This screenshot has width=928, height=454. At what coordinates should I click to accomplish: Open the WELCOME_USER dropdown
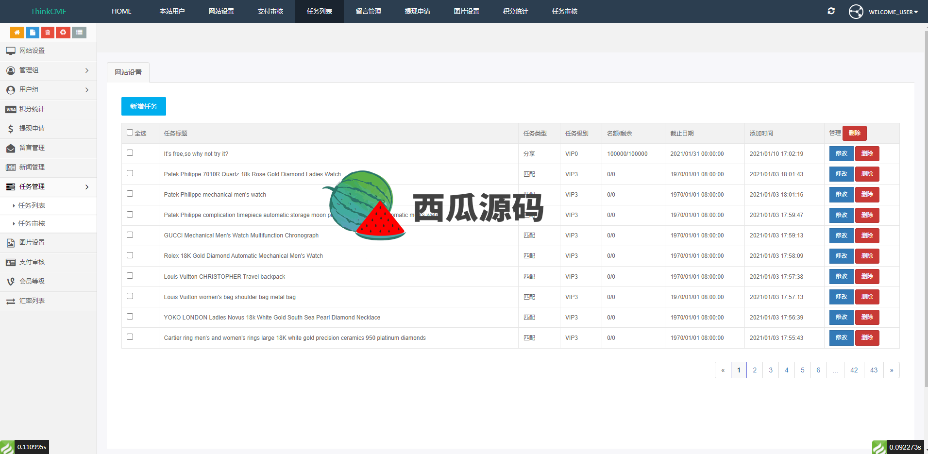[893, 12]
